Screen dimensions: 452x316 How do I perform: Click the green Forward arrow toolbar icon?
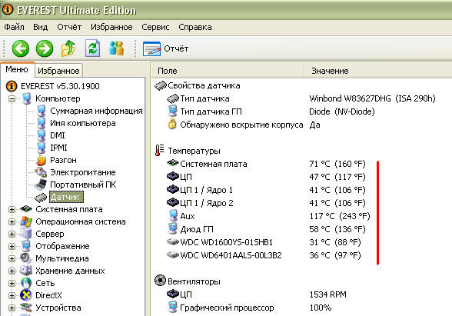click(45, 48)
